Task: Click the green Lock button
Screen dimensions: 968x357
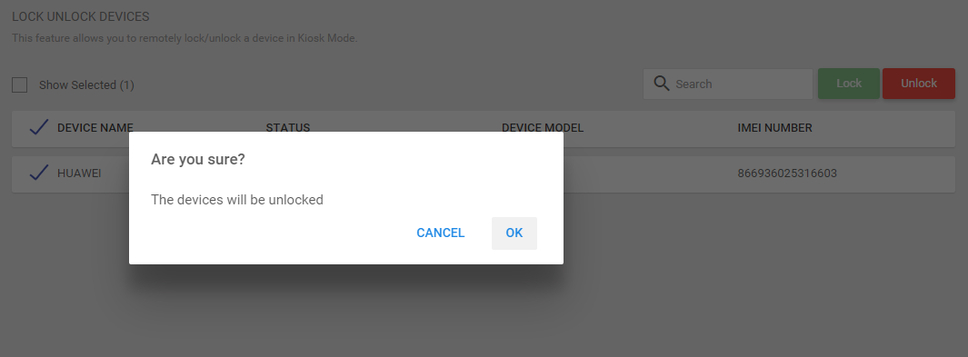Action: 849,84
